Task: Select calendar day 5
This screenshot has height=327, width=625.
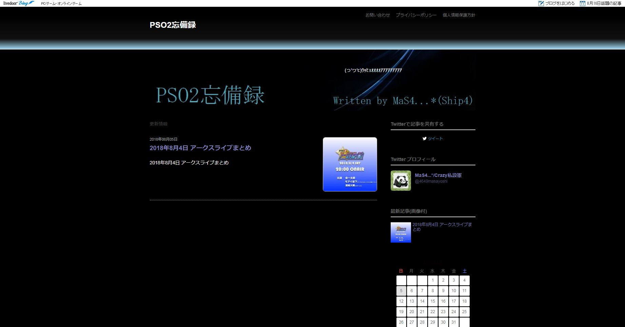Action: pyautogui.click(x=401, y=291)
